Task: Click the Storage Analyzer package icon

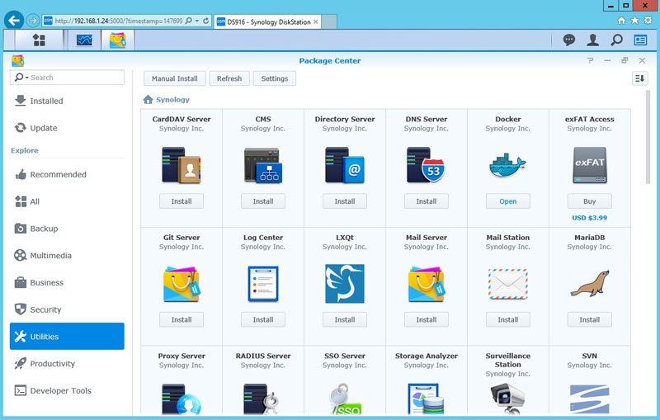Action: pos(426,399)
